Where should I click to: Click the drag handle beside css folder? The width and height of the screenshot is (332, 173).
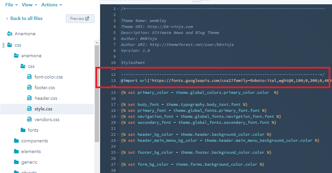pos(3,45)
